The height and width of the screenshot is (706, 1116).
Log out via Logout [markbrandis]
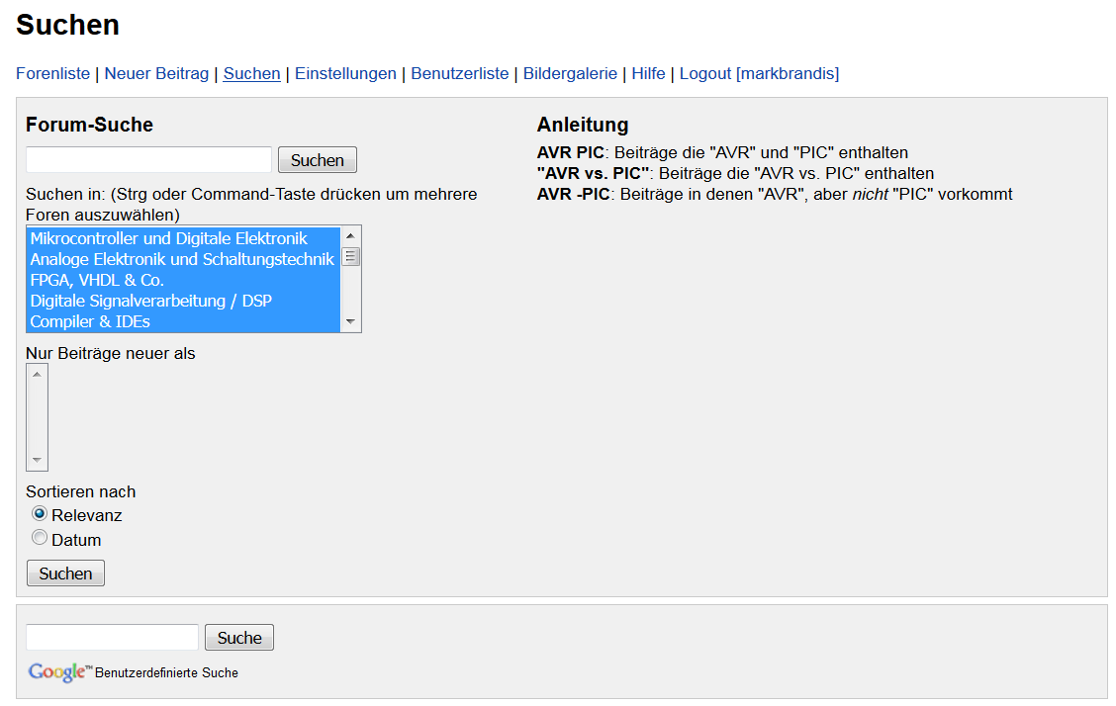click(760, 73)
